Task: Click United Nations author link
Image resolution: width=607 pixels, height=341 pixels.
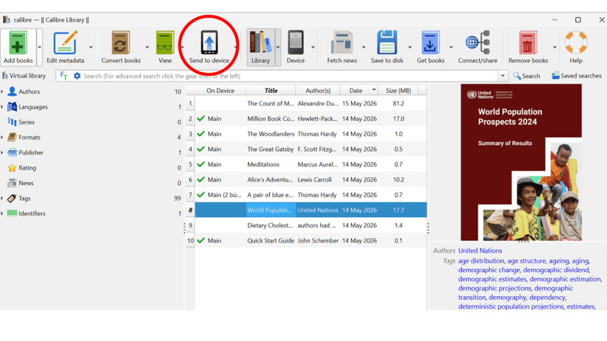Action: (480, 251)
